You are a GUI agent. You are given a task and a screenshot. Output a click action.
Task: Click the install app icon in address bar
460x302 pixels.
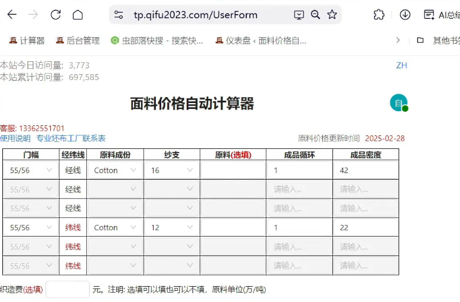(299, 15)
